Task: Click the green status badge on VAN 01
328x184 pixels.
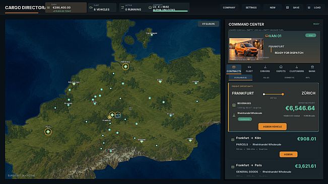Action: click(311, 36)
